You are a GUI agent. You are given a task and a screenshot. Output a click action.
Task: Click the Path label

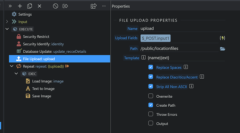pyautogui.click(x=134, y=48)
